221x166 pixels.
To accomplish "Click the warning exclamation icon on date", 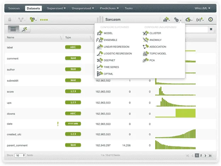I will click(x=58, y=124).
